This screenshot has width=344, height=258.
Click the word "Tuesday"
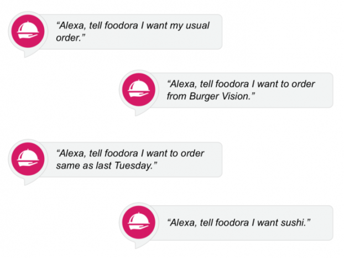(x=133, y=166)
